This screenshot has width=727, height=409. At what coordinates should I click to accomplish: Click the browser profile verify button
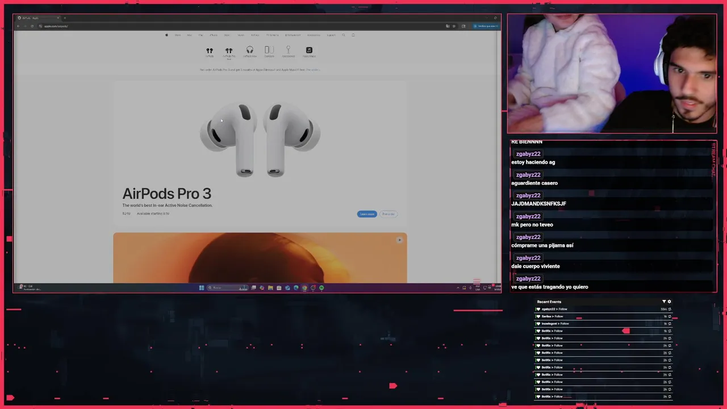(486, 26)
